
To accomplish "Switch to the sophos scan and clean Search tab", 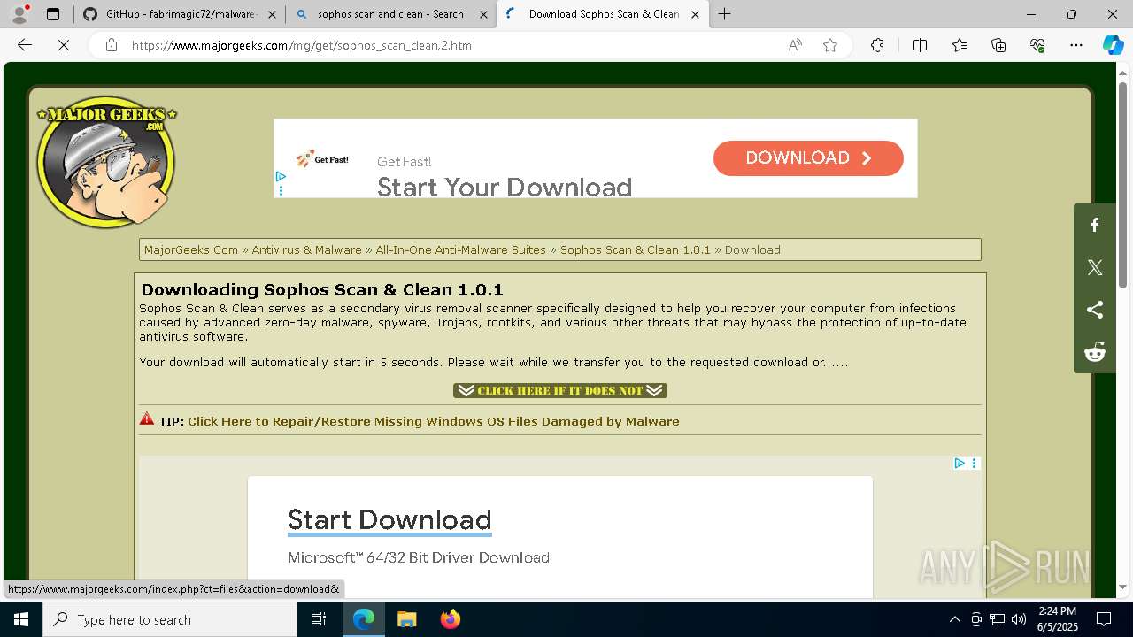I will click(390, 14).
